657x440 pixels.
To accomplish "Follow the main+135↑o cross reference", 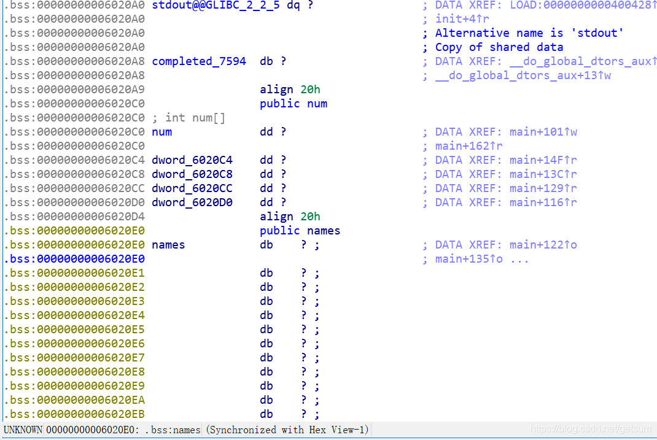I will [x=469, y=259].
